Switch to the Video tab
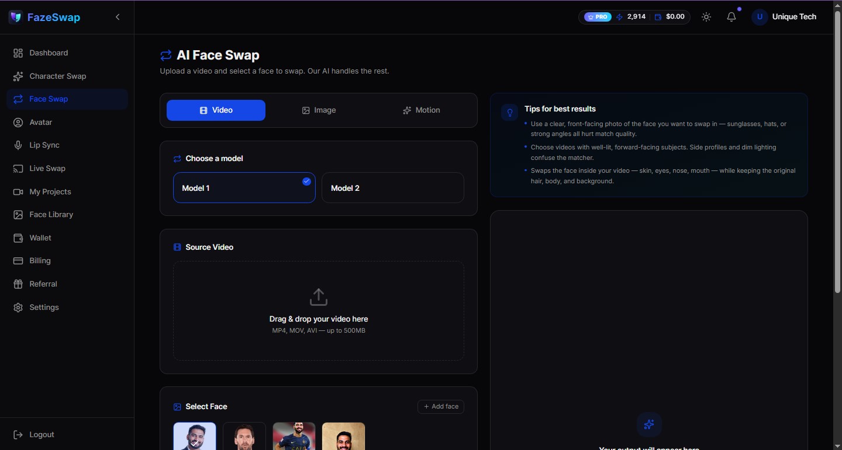The image size is (842, 450). click(216, 110)
